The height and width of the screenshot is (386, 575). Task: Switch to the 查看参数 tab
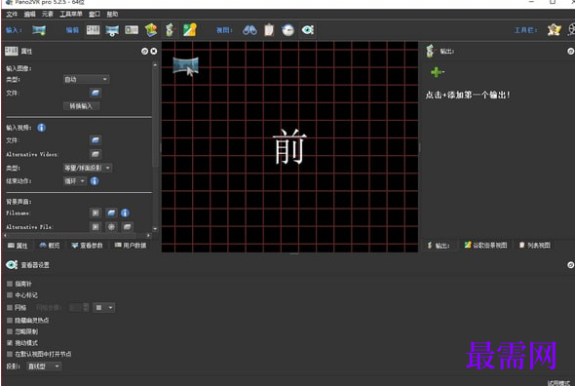pos(88,246)
